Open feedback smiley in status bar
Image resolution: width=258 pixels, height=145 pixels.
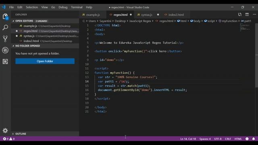[x=247, y=139]
